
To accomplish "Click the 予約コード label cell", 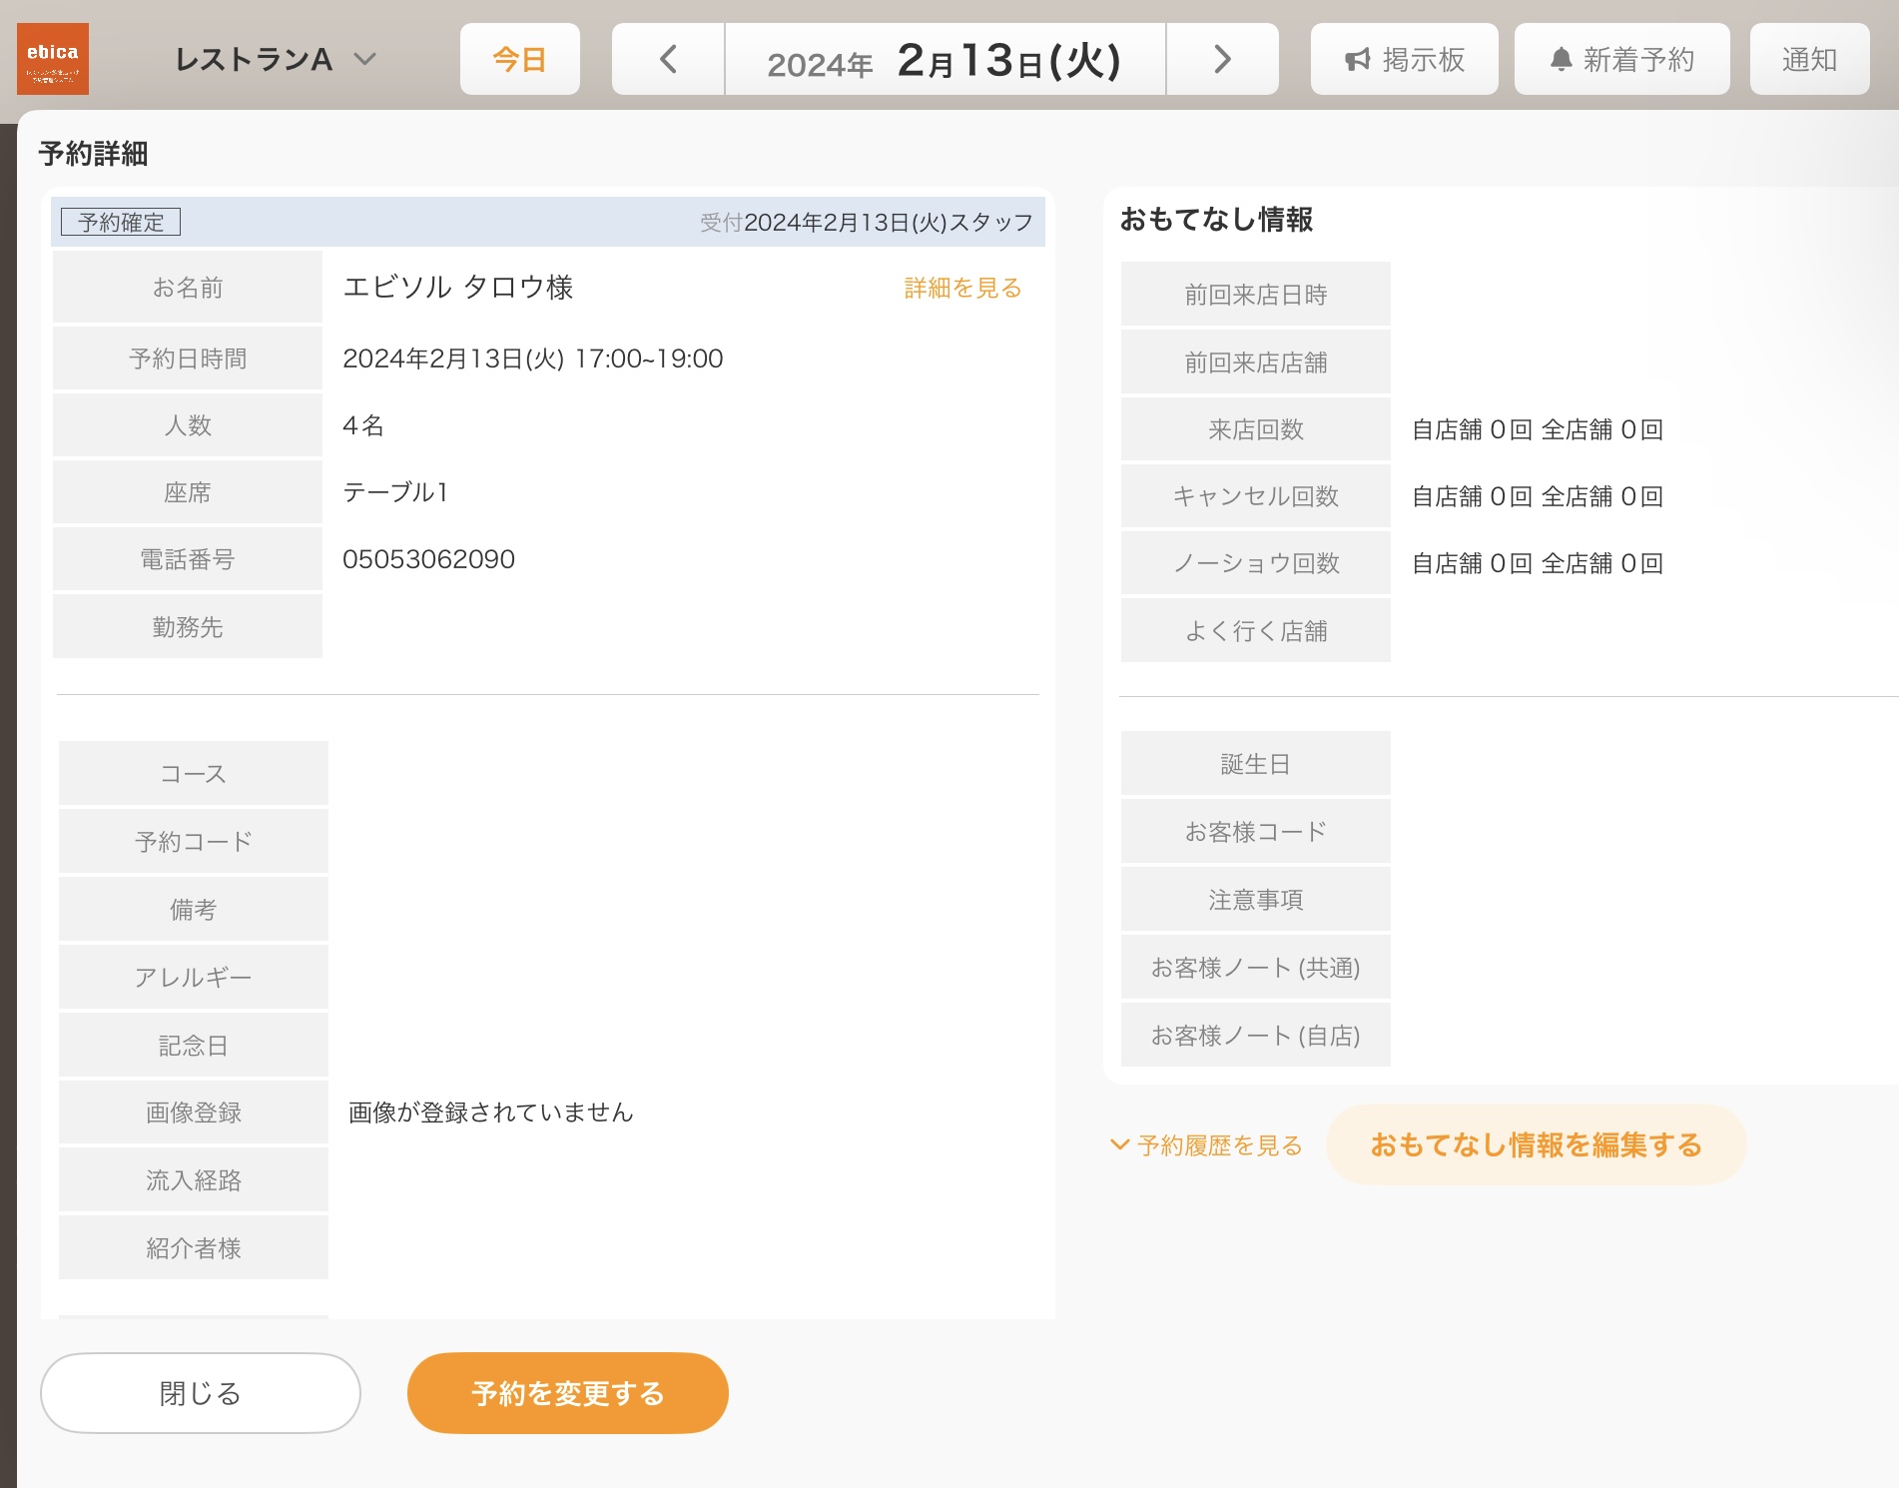I will click(x=194, y=842).
